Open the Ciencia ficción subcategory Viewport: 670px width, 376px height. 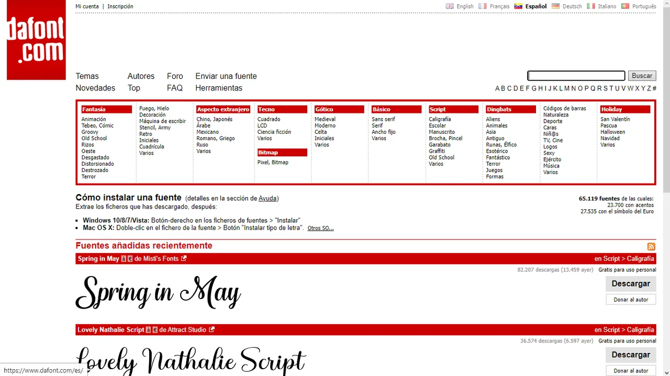coord(274,132)
